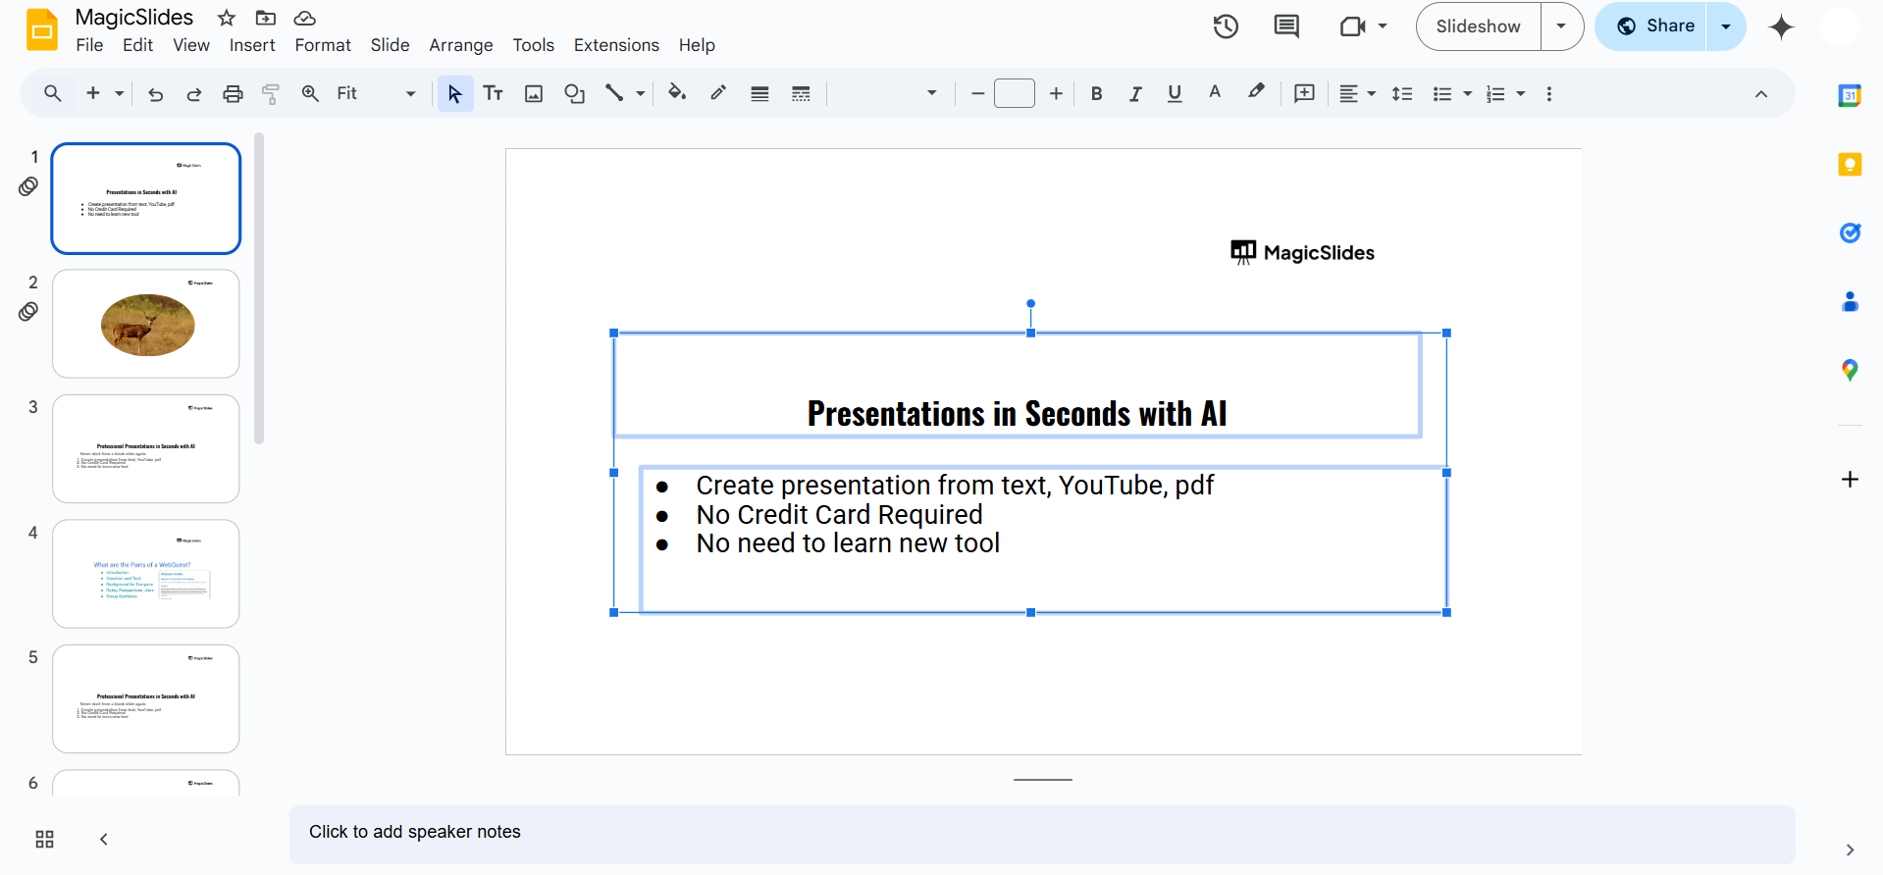Toggle Bold formatting

coord(1096,94)
